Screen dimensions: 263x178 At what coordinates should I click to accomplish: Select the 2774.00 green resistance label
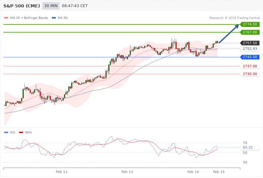(250, 24)
